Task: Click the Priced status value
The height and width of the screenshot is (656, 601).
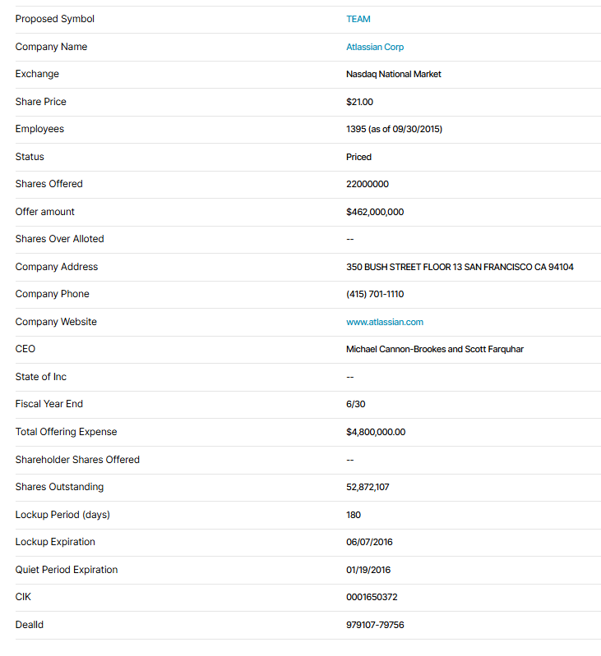Action: tap(358, 157)
